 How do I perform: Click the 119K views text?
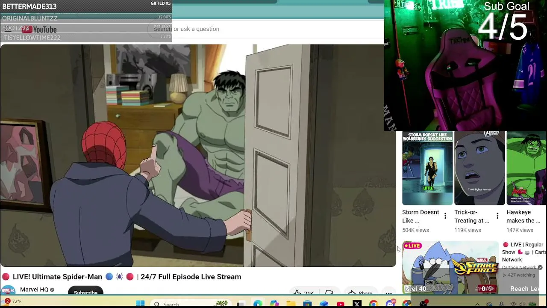468,230
